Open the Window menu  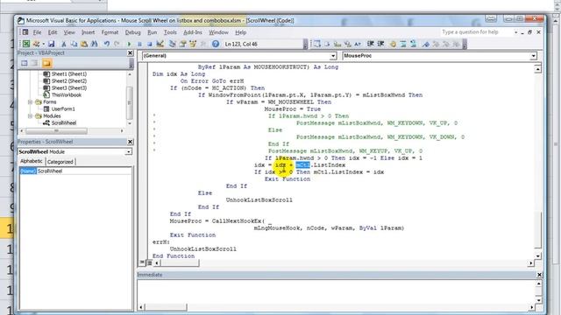(x=218, y=32)
